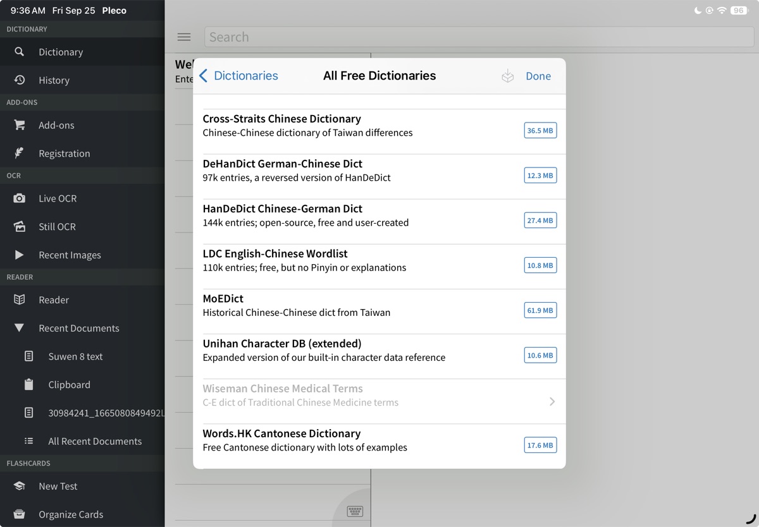
Task: Open Wiseman Chinese Medical Terms chevron
Action: click(x=552, y=401)
